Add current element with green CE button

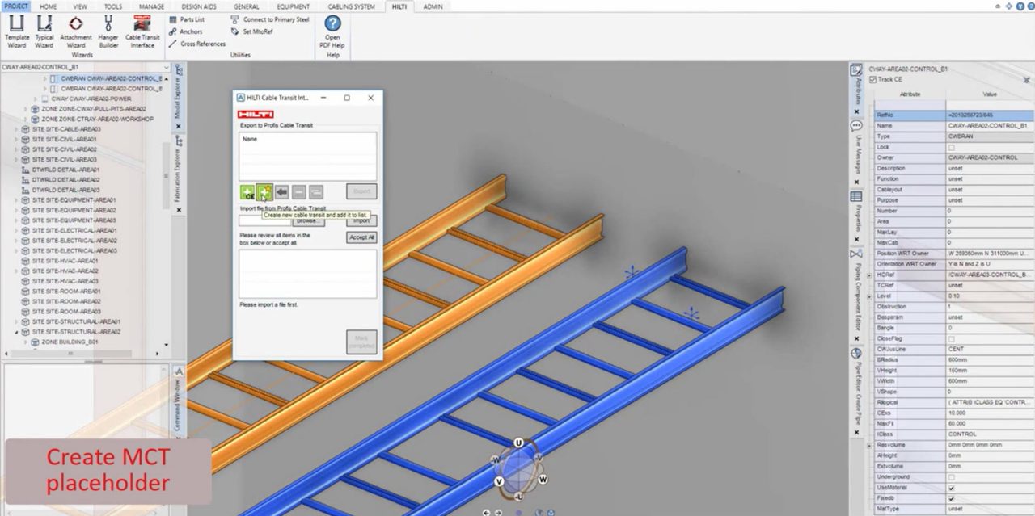pos(247,191)
